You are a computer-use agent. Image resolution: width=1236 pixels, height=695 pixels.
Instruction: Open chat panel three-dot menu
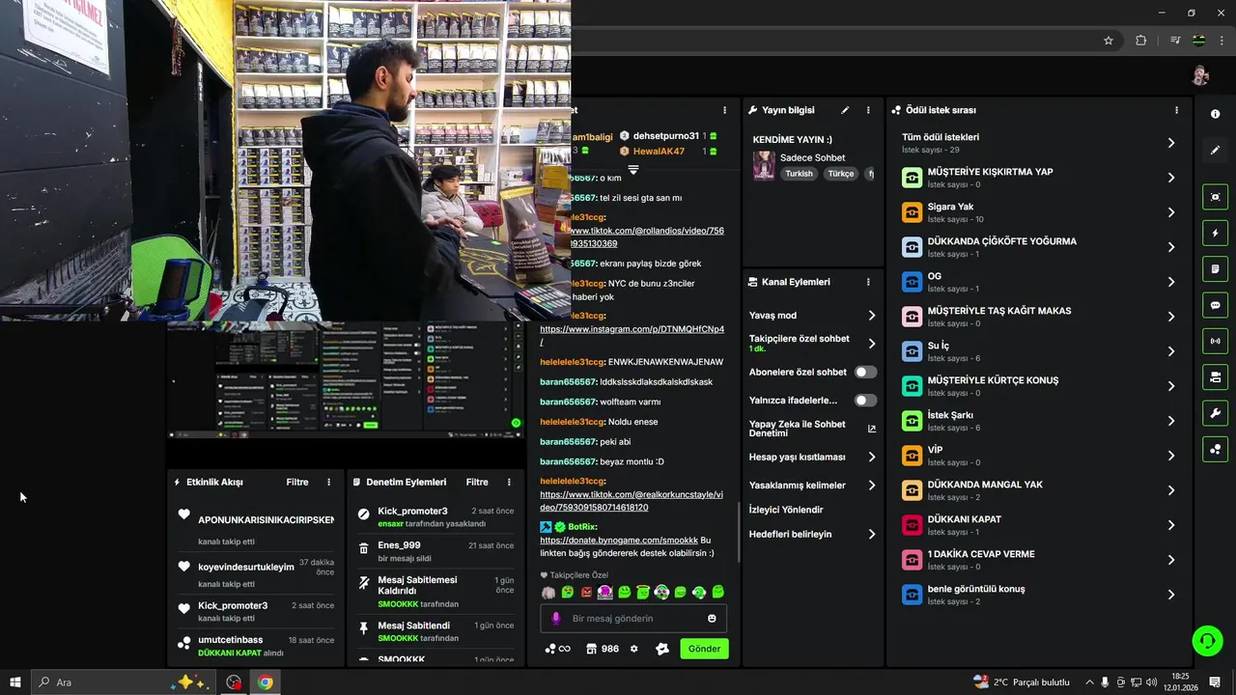725,110
